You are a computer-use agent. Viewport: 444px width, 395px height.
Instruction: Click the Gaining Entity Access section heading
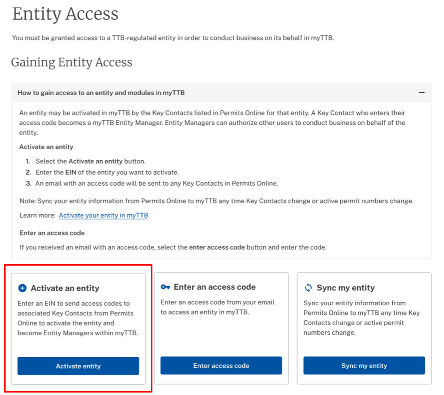tap(72, 62)
